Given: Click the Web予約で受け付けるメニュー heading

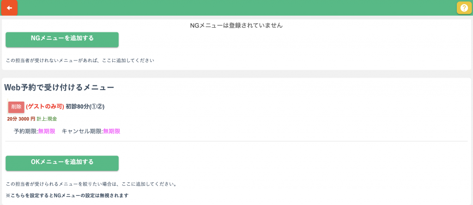Looking at the screenshot, I should pos(59,87).
